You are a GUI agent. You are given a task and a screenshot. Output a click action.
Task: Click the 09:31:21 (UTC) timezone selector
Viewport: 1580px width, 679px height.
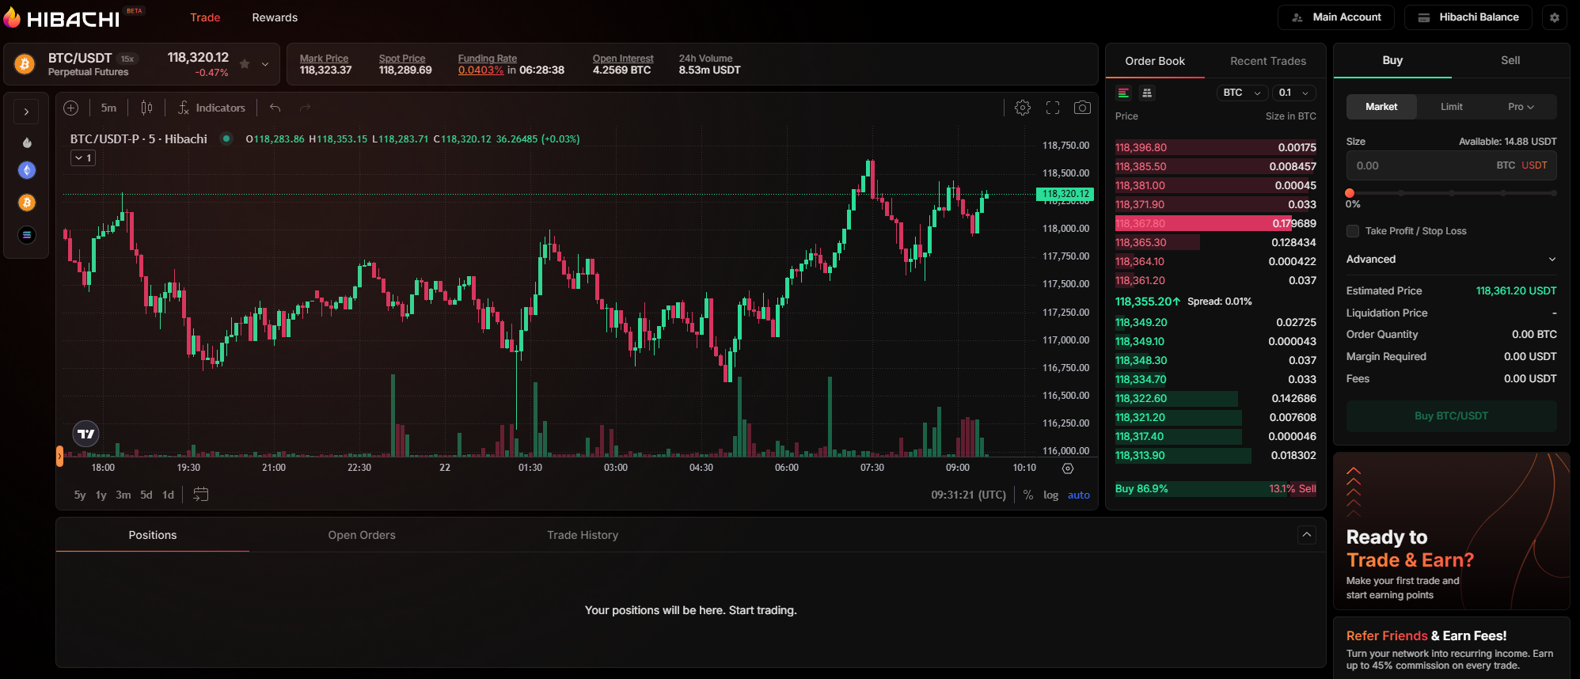point(968,495)
